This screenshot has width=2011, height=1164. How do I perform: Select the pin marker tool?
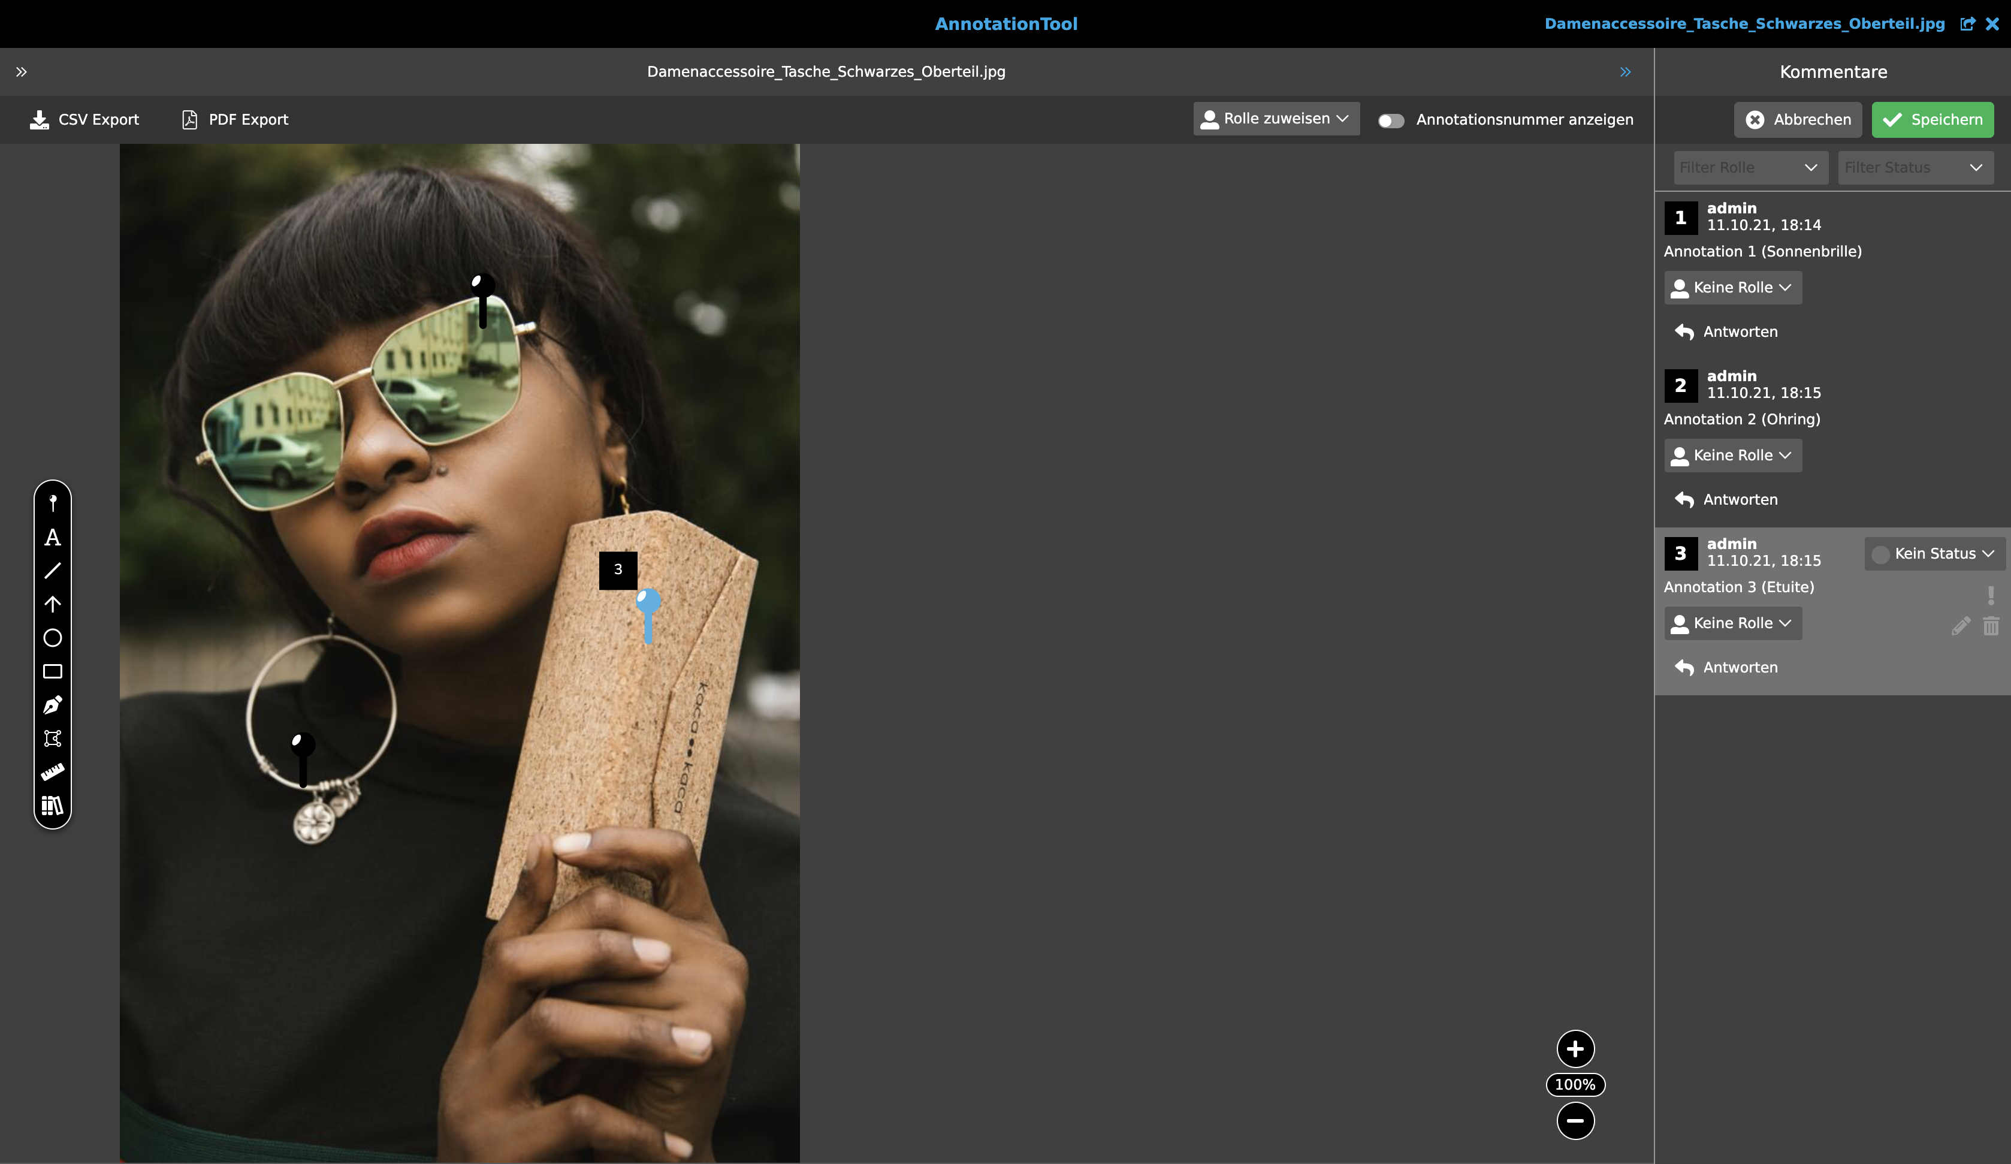[x=53, y=503]
